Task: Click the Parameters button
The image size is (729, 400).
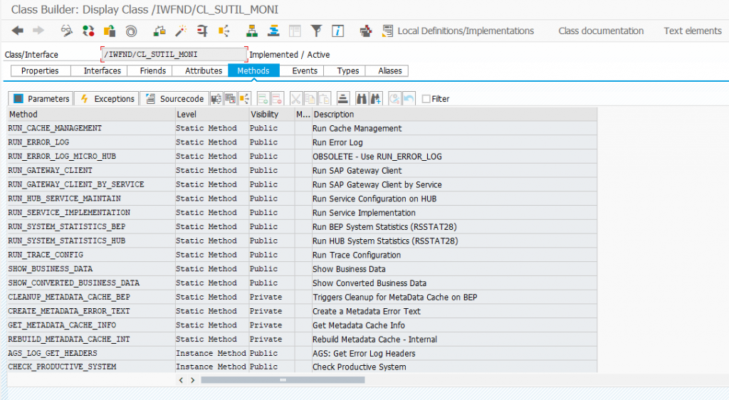Action: 41,98
